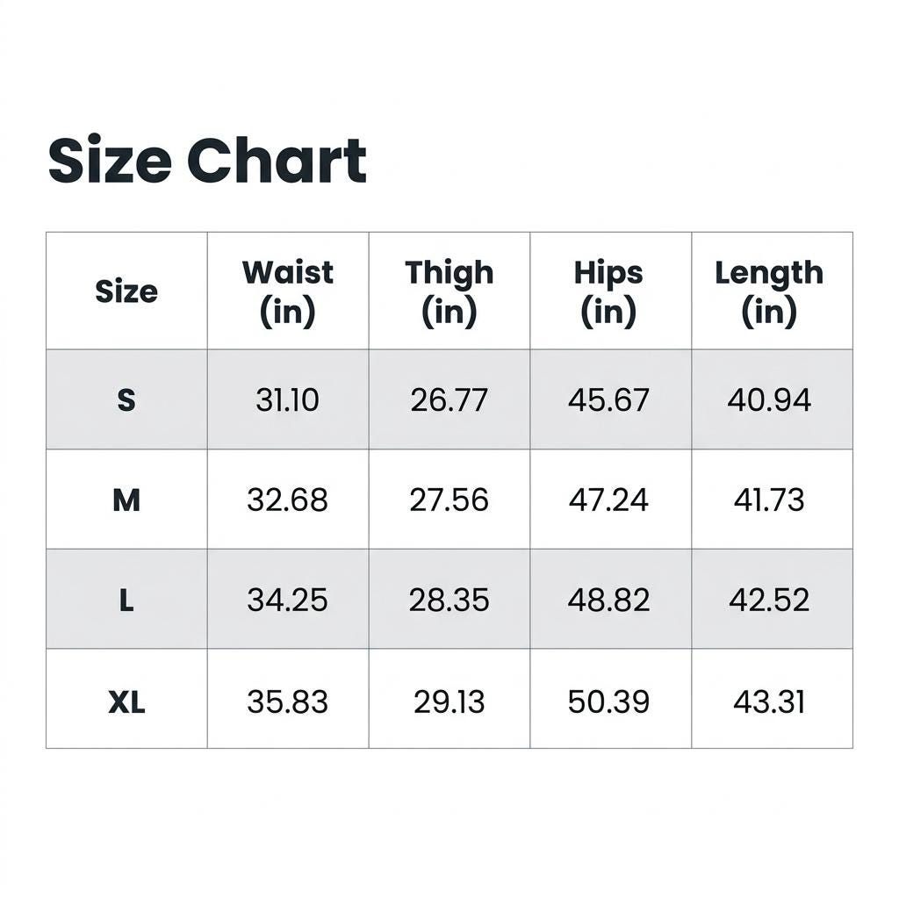Select the Length (in) column header

click(769, 292)
